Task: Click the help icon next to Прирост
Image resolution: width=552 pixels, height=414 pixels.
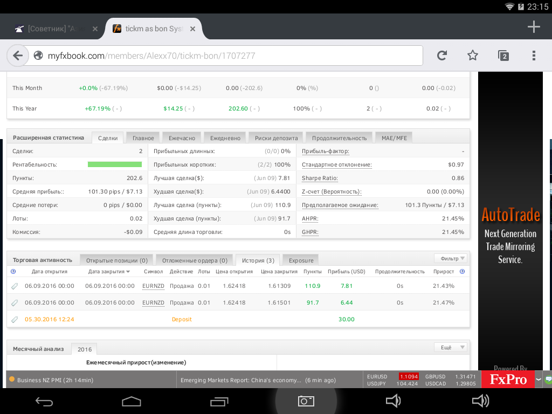Action: point(462,272)
